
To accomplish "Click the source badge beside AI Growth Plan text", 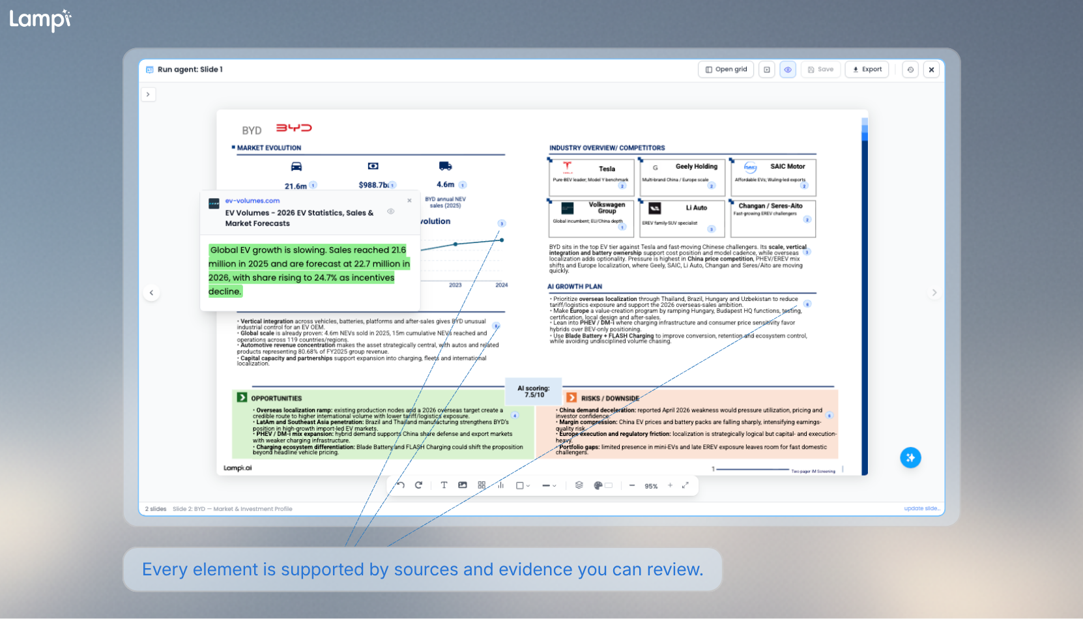I will pos(807,304).
